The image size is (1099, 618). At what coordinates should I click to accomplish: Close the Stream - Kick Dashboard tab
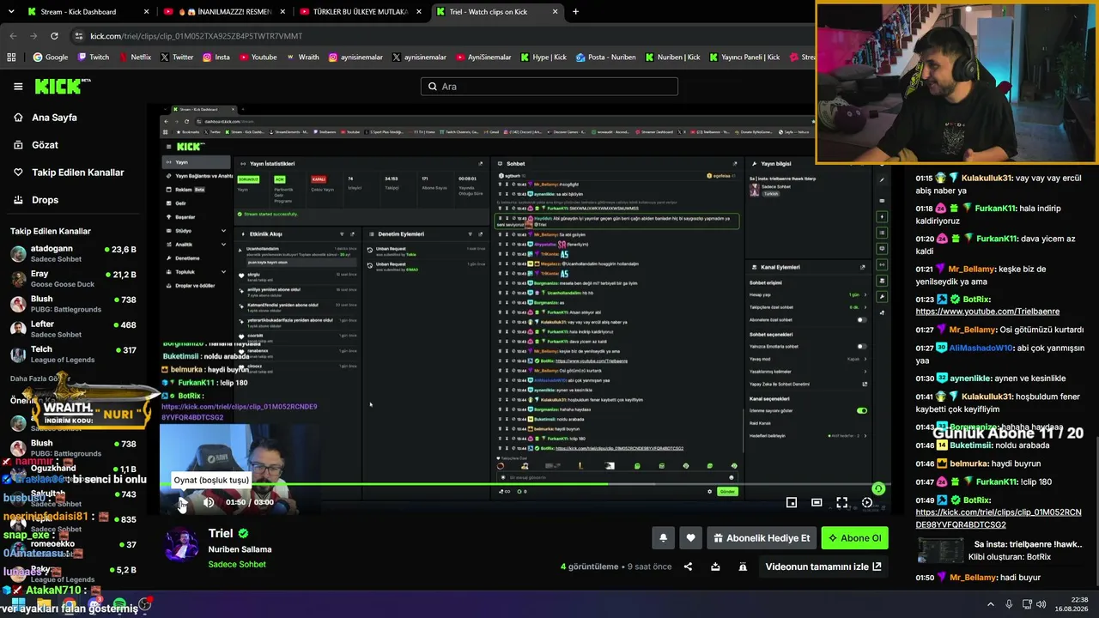146,12
